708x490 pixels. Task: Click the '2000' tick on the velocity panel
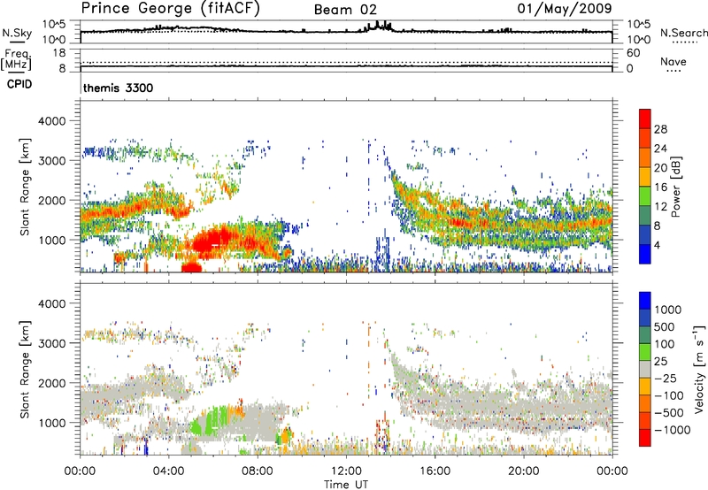(x=51, y=383)
